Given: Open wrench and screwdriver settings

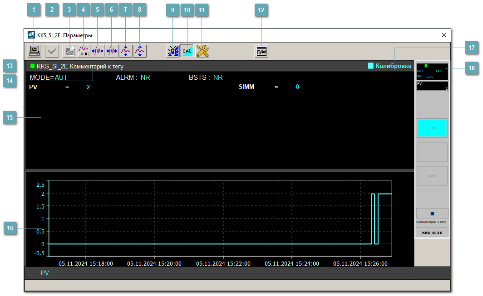Looking at the screenshot, I should click(202, 51).
